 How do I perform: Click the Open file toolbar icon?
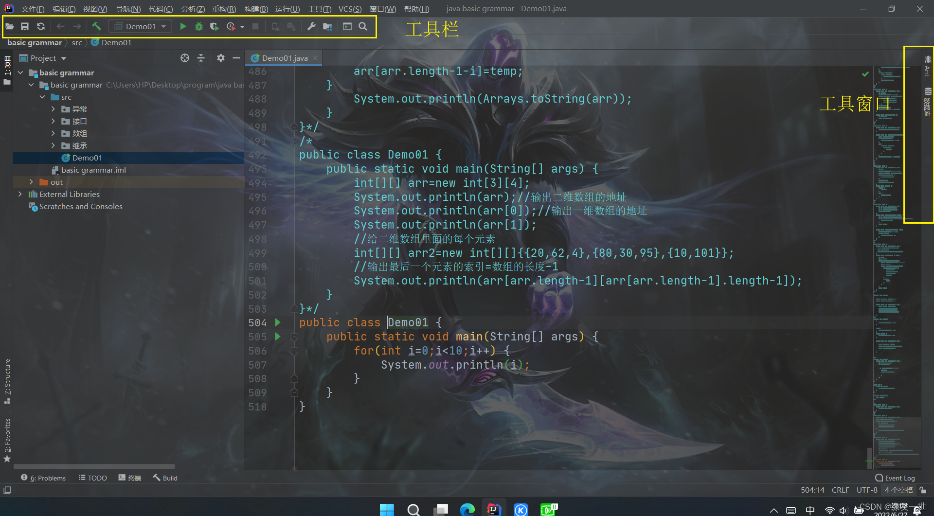coord(10,26)
